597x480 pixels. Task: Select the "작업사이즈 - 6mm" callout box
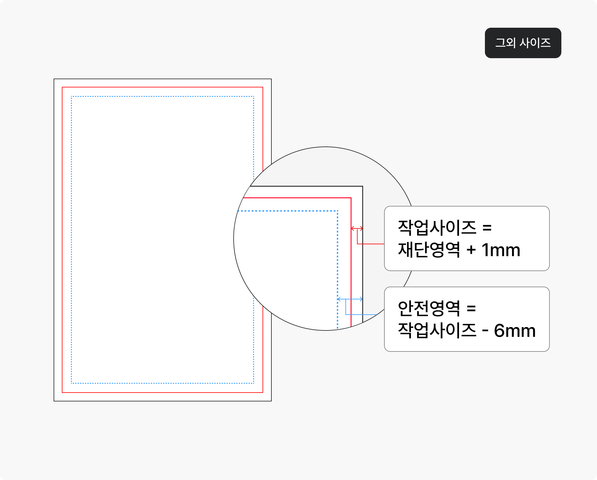tap(467, 319)
